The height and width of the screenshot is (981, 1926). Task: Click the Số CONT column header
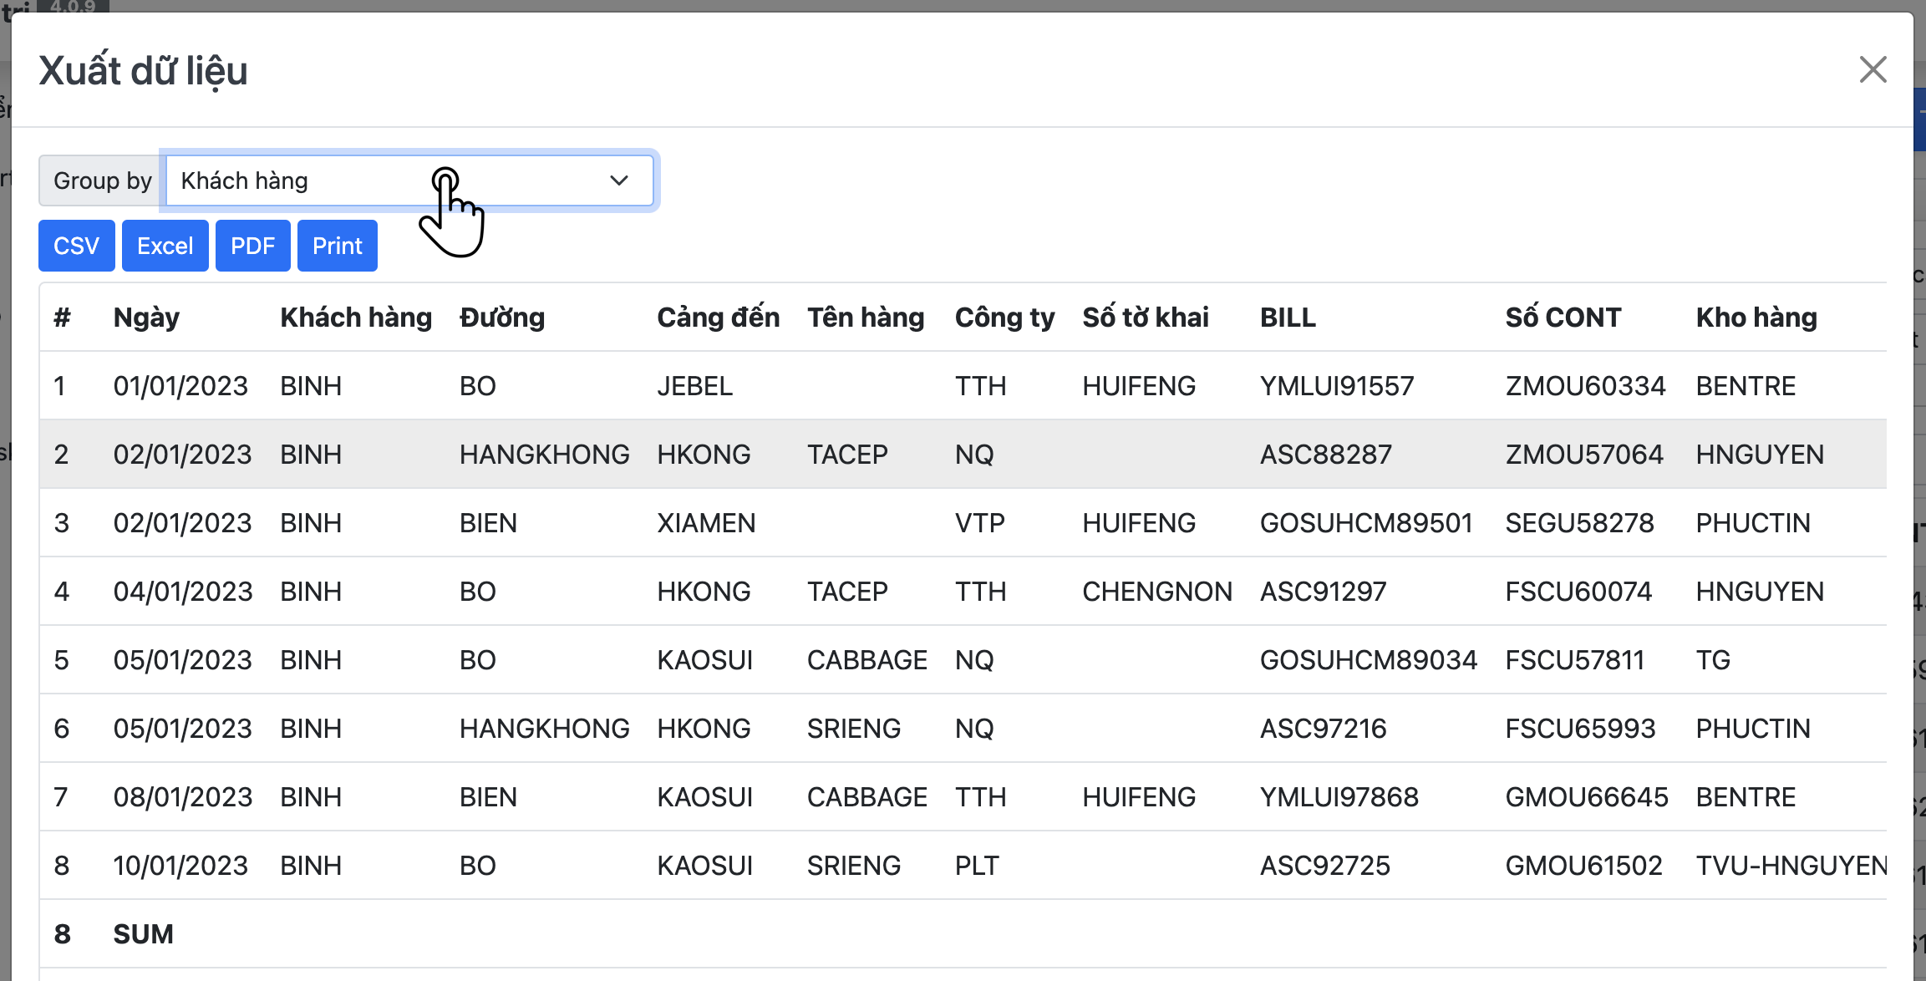point(1563,318)
